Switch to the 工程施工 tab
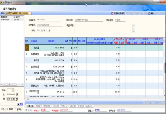The image size is (166, 114). point(39,106)
